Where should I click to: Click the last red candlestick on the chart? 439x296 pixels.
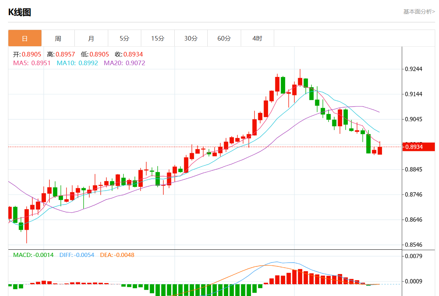pos(380,150)
